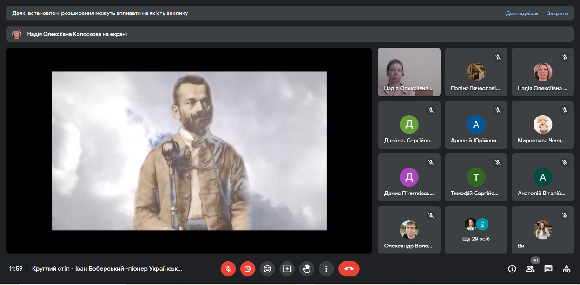Screen dimensions: 580x285
Task: Click the meeting title 'Круглий стіл'
Action: tap(107, 269)
